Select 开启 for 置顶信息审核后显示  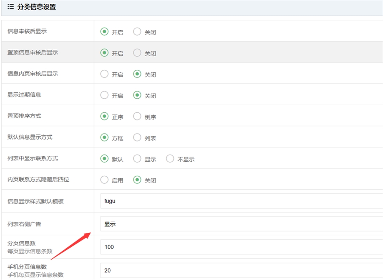point(104,53)
